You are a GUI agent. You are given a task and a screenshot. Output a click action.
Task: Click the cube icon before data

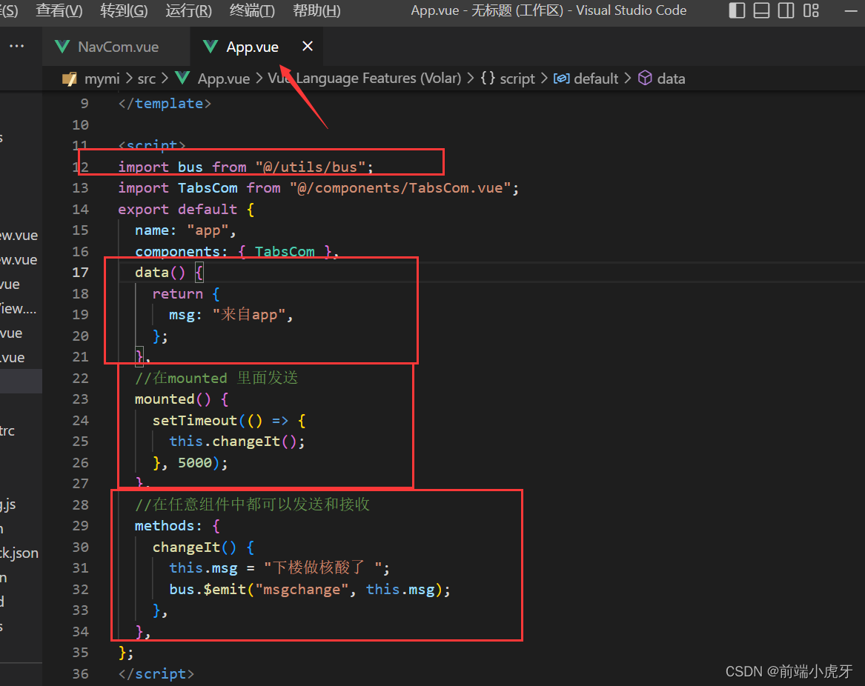645,79
